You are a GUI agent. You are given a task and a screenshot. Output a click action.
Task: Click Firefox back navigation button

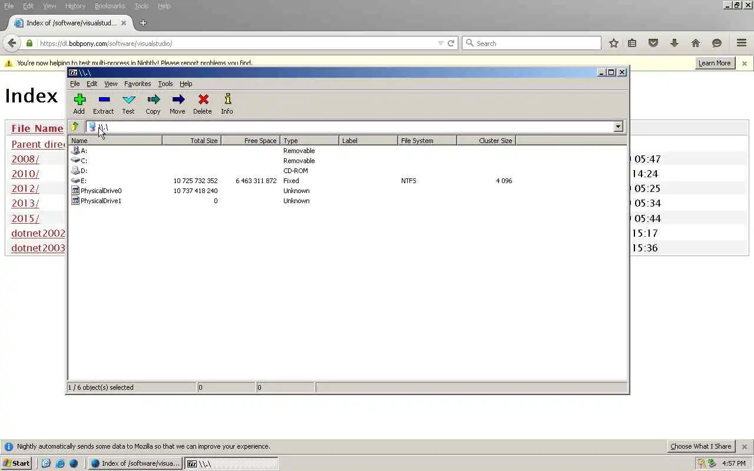[x=12, y=43]
